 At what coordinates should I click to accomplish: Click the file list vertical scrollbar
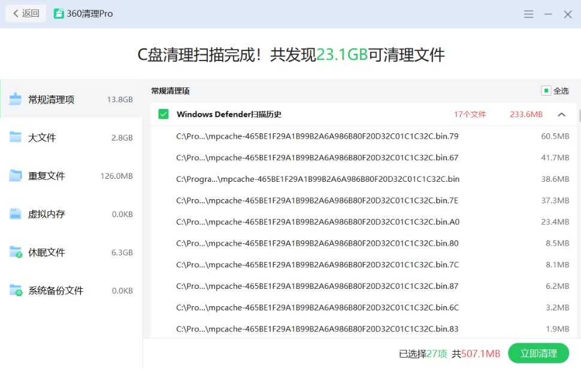[x=579, y=117]
